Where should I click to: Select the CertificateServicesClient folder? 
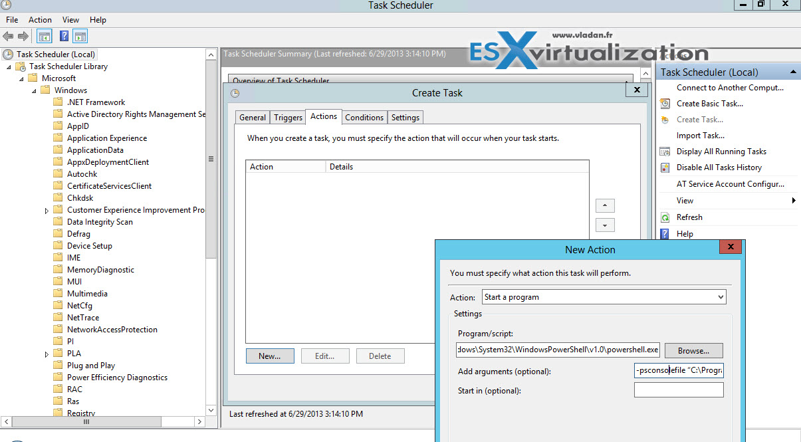109,186
